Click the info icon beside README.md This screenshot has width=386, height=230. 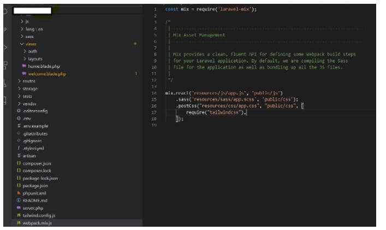pos(19,200)
